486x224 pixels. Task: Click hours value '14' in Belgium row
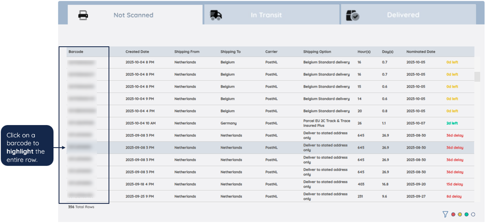coord(360,99)
